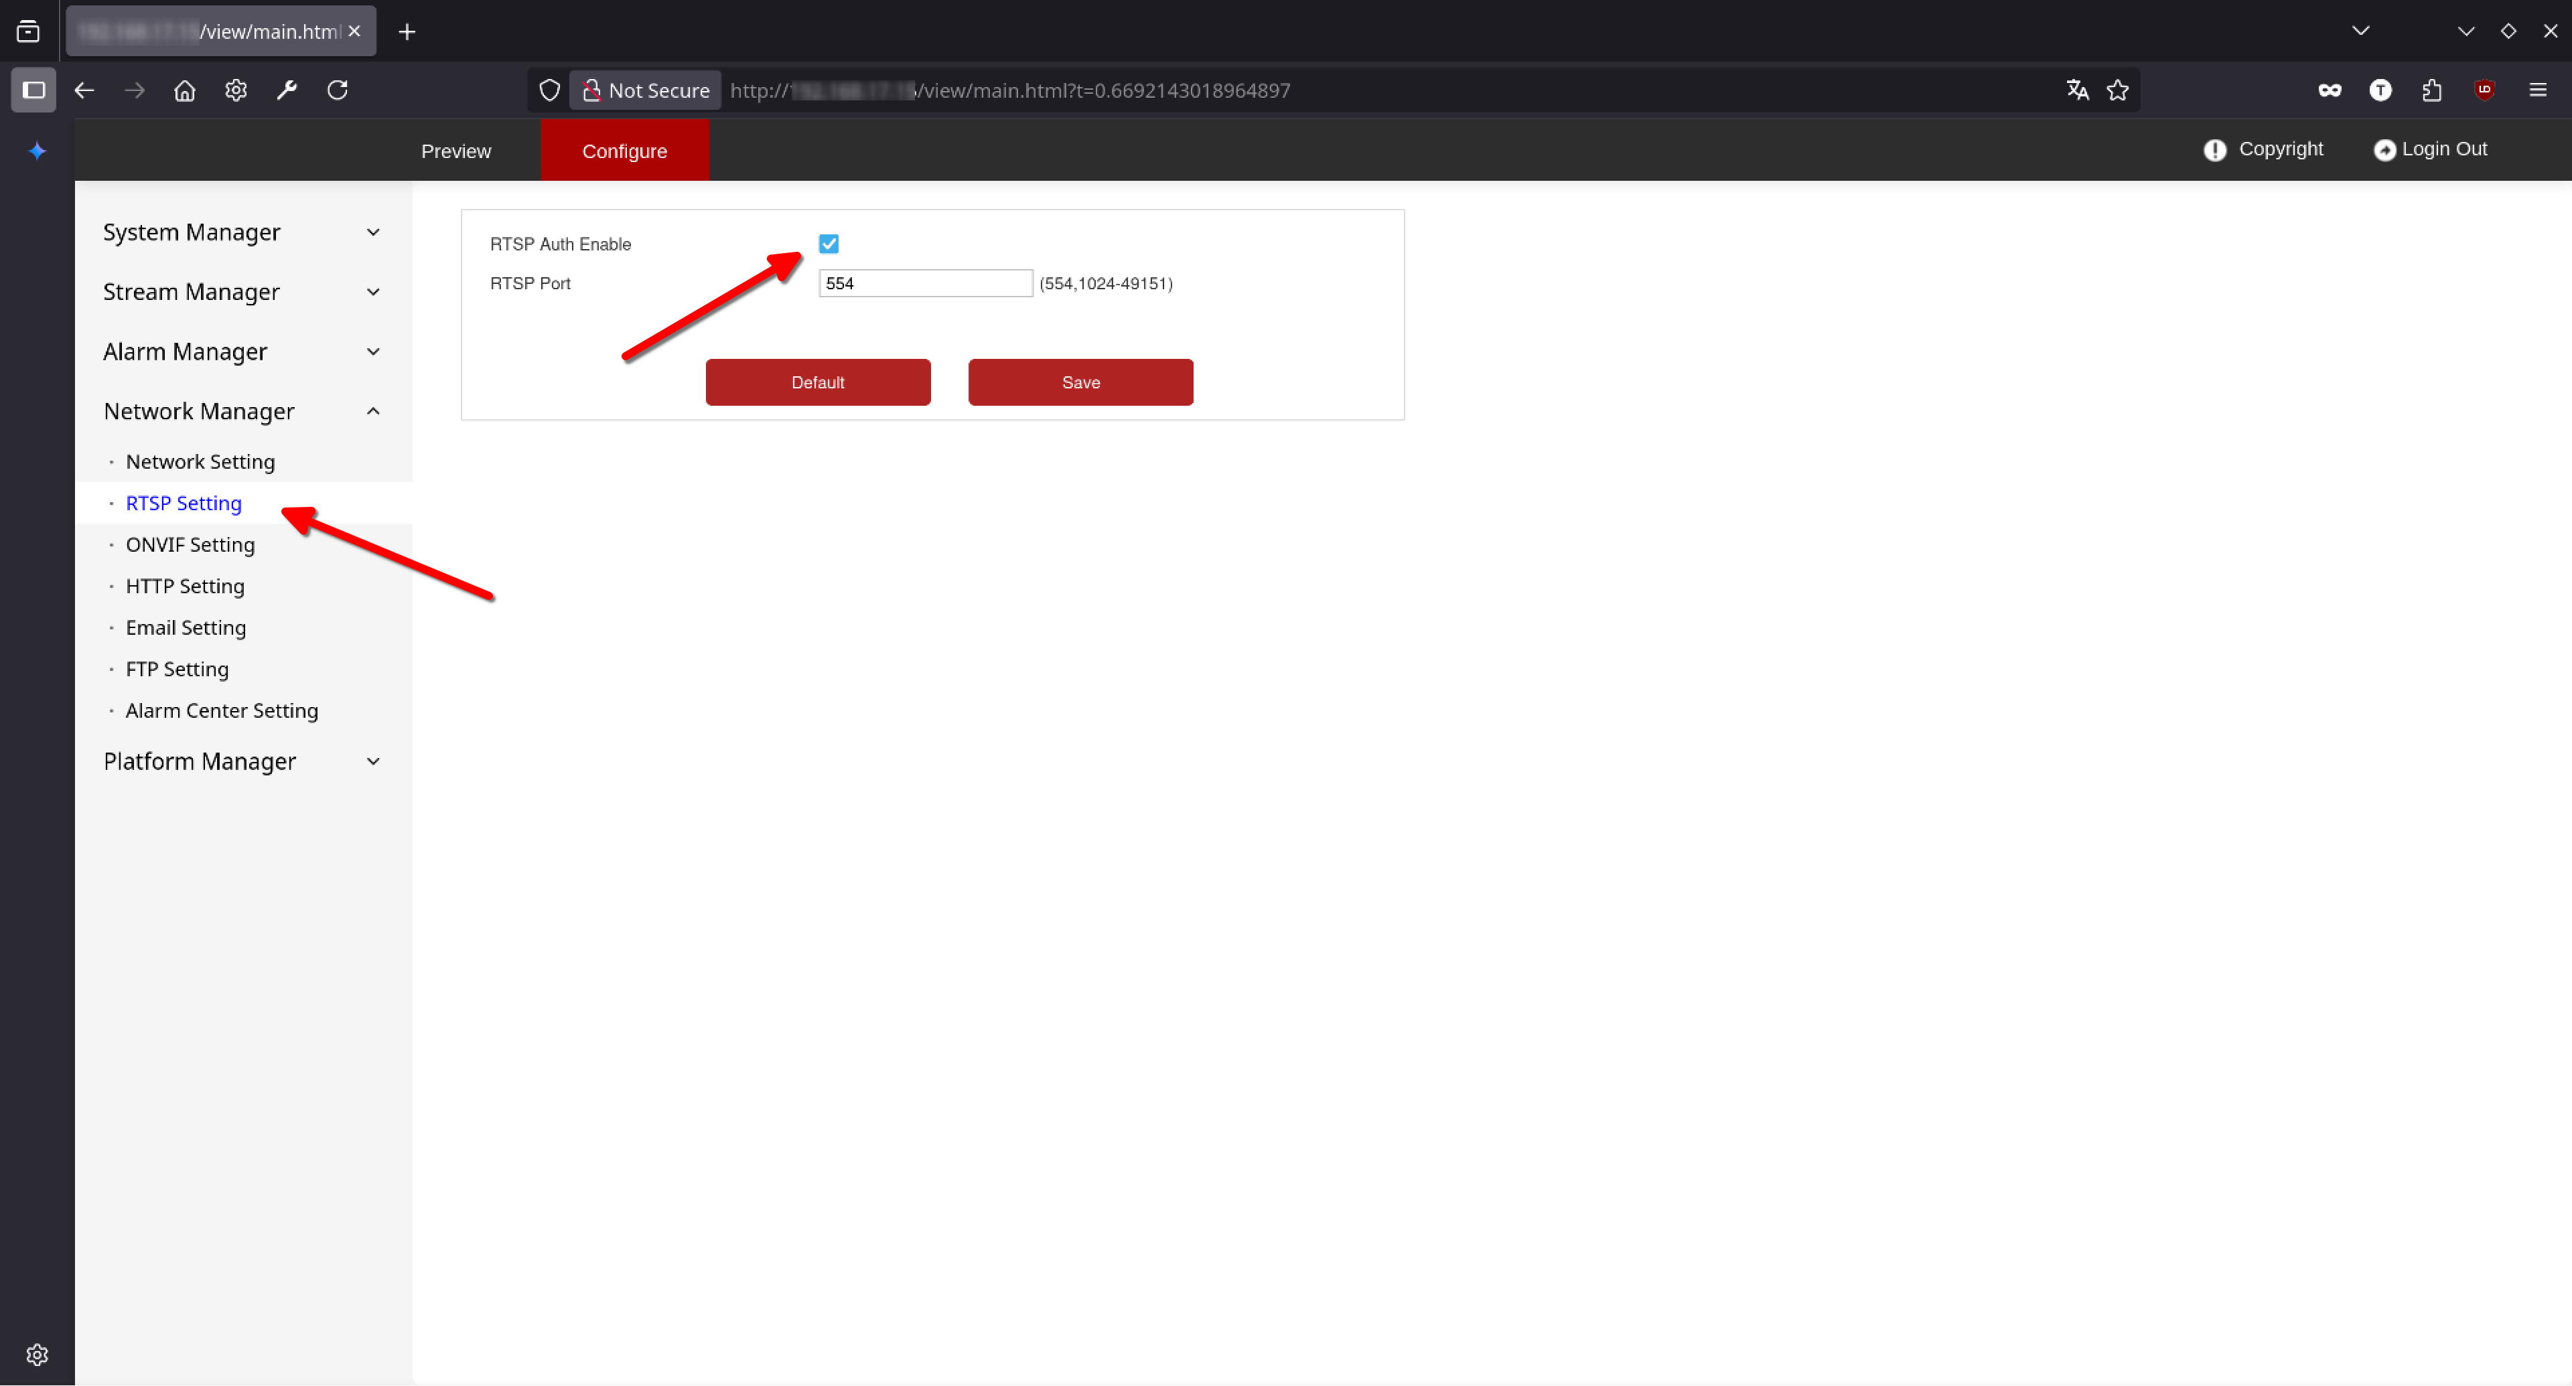Screen dimensions: 2572x1386
Task: Open the hamburger application menu
Action: click(x=2538, y=90)
